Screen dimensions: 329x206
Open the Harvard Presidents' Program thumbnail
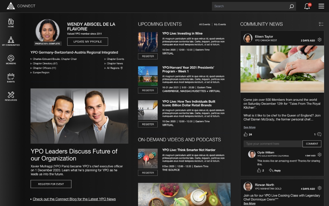tap(148, 76)
